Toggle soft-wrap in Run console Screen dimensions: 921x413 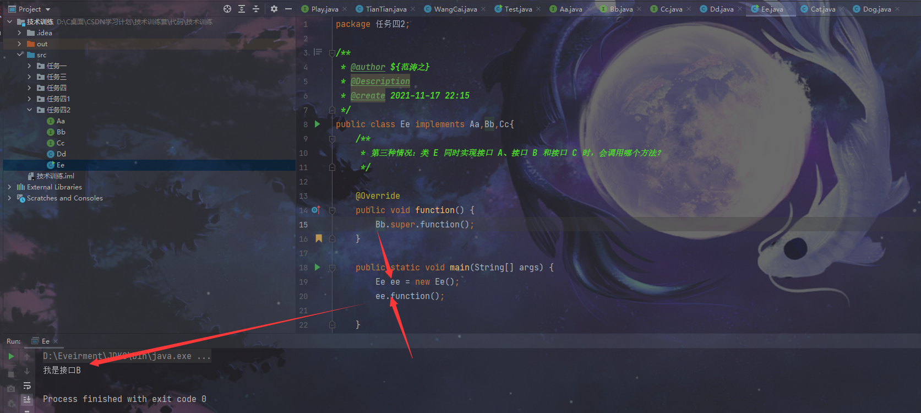point(27,385)
